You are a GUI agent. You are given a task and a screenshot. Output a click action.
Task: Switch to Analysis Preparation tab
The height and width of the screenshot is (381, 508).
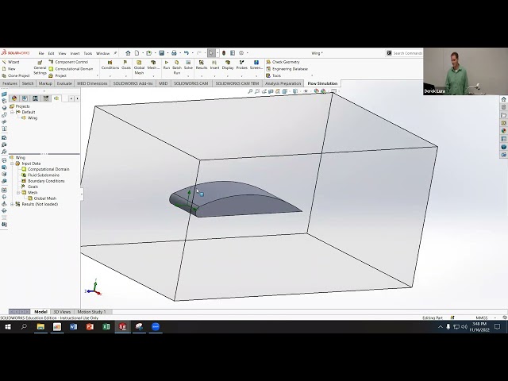(283, 83)
